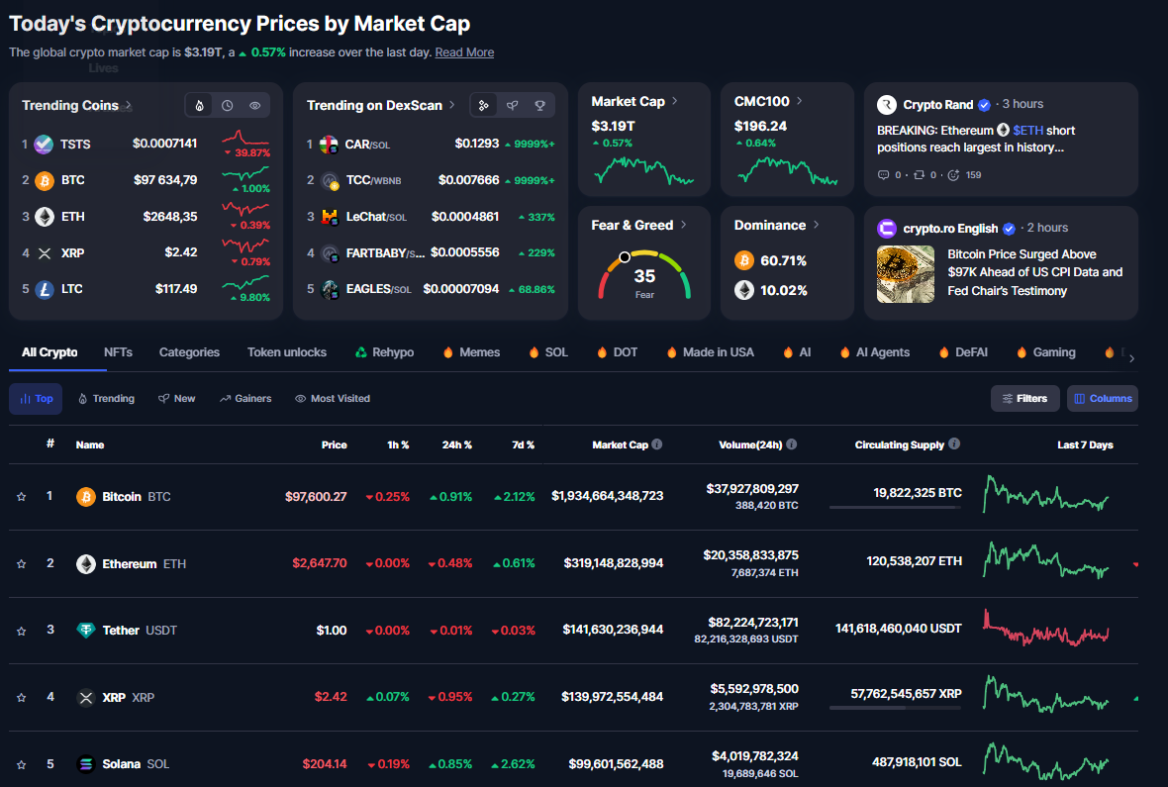Open the Rehypo tab
Screen dimensions: 1168x787
pos(384,352)
